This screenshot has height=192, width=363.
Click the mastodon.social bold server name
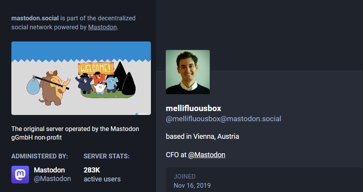35,18
